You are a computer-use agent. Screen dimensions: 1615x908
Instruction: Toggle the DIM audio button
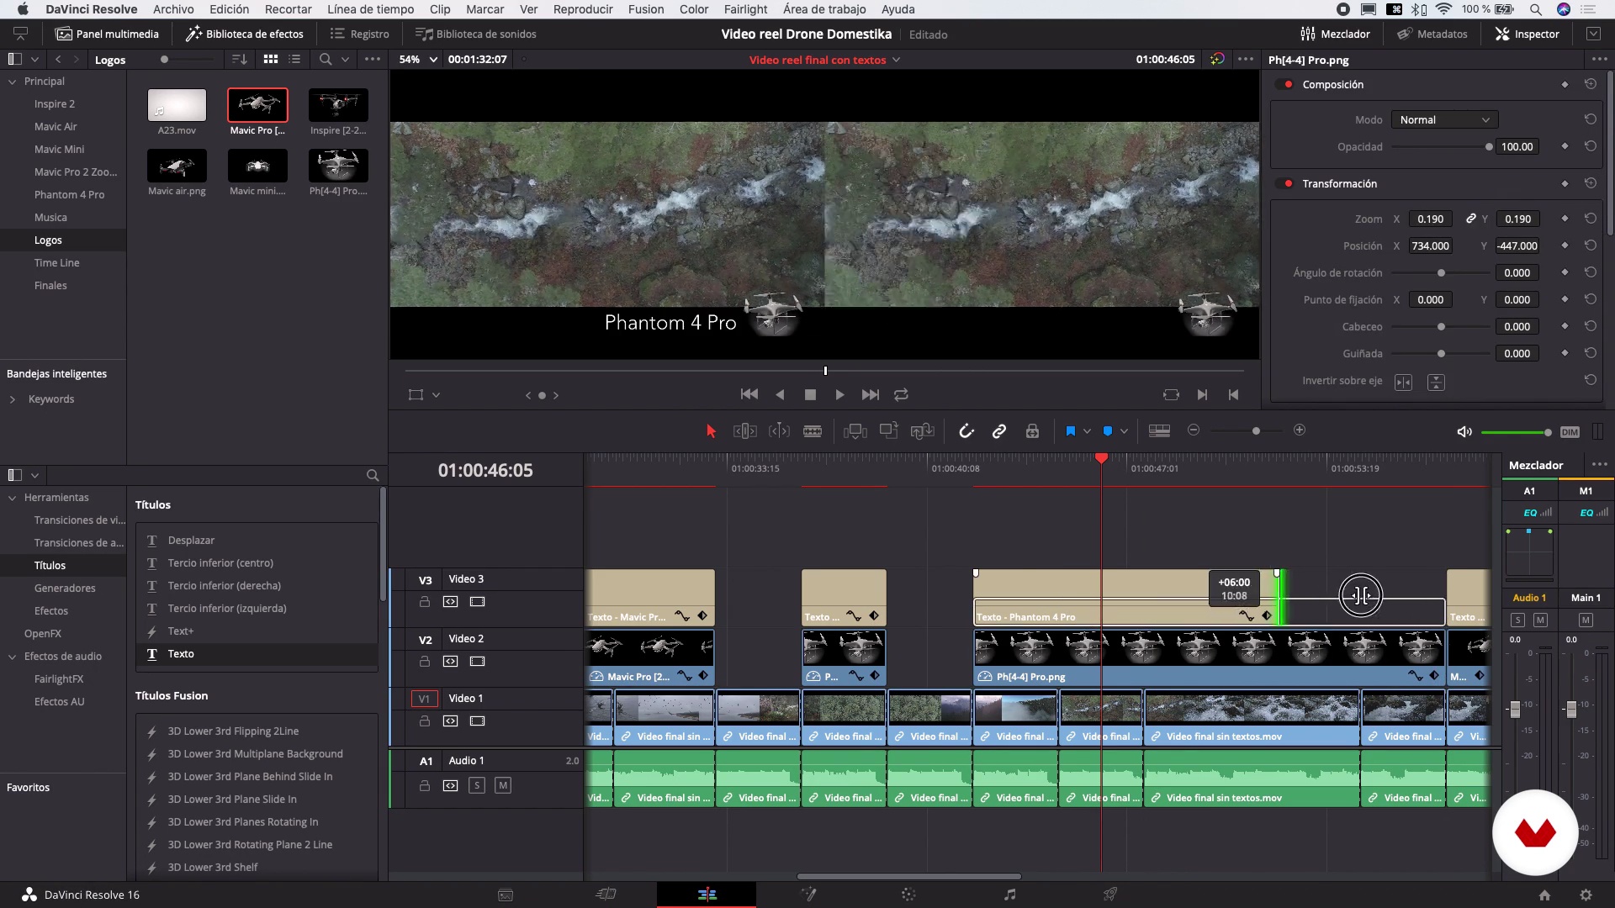click(1570, 432)
